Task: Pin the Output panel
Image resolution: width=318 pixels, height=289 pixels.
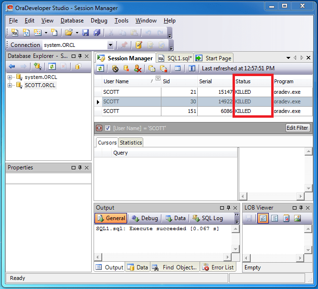Action: pyautogui.click(x=229, y=208)
